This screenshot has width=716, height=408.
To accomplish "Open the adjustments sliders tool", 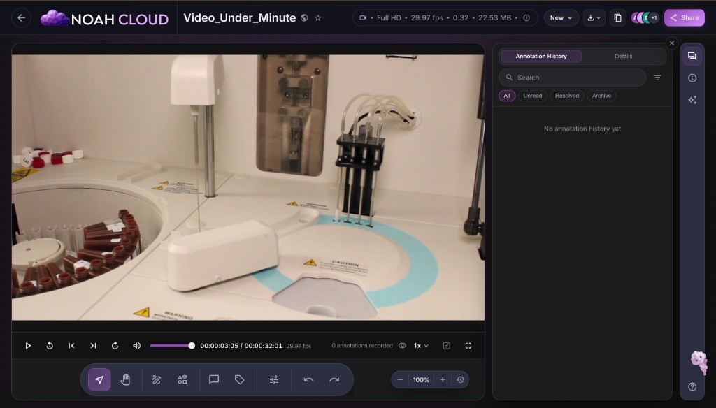I will click(x=274, y=379).
